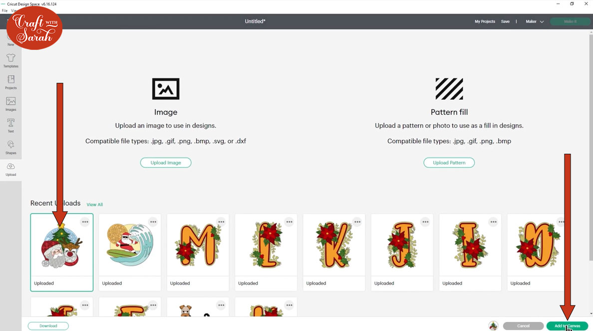Click the striped Pattern fill icon

pyautogui.click(x=449, y=89)
